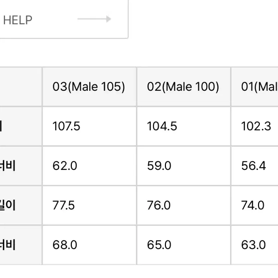This screenshot has height=278, width=278.
Task: Click the 68.0 cell
Action: point(89,245)
